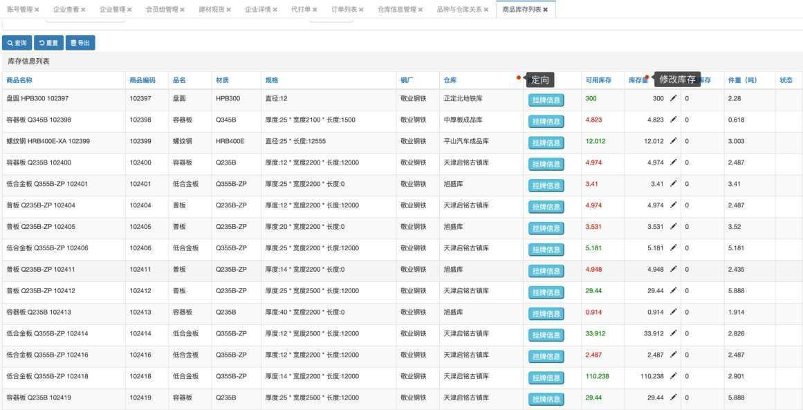Edit stock pencil for row 102418

[674, 376]
